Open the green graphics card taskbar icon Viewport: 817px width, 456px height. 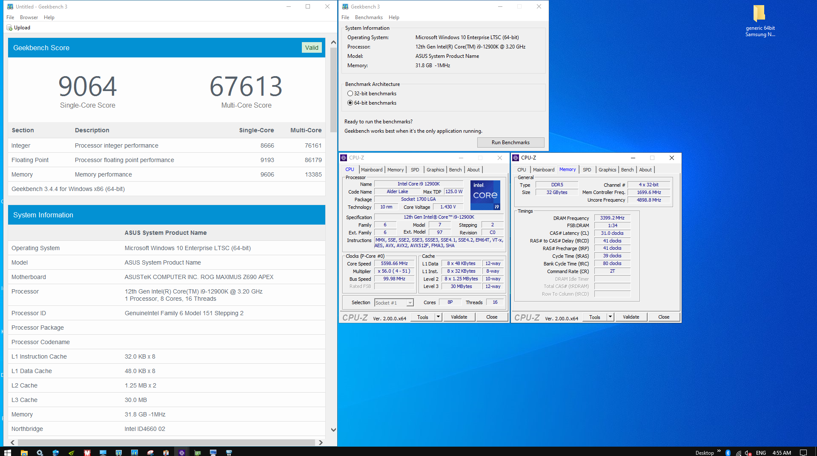(198, 453)
